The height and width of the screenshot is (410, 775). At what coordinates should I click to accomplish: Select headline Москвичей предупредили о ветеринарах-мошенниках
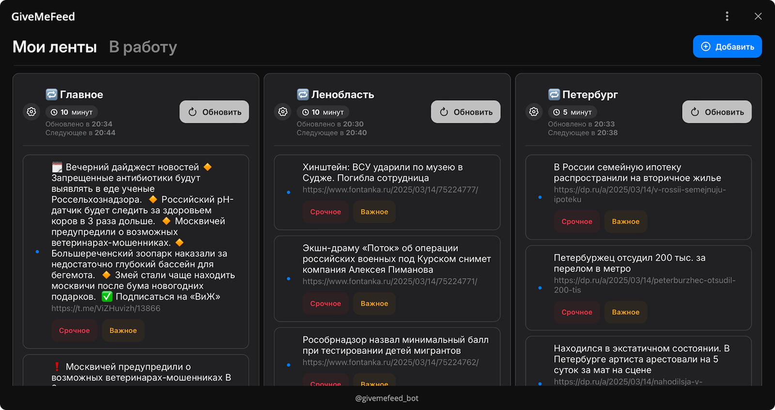(x=141, y=372)
